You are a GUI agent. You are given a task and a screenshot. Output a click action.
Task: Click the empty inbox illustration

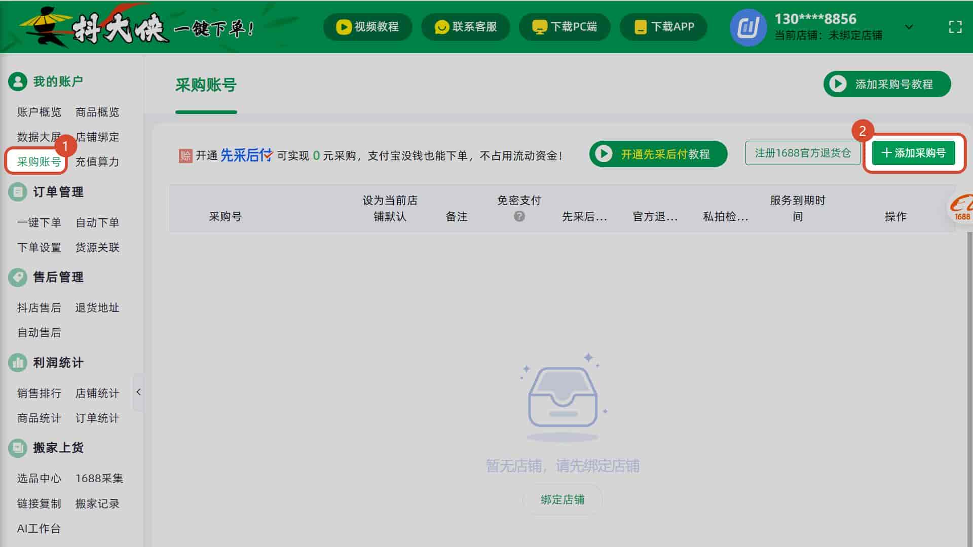coord(563,398)
